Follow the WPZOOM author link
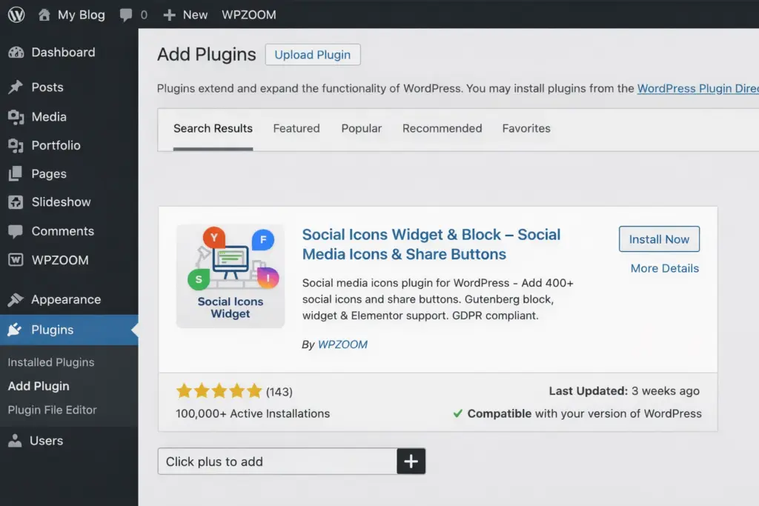This screenshot has width=759, height=506. pos(342,344)
